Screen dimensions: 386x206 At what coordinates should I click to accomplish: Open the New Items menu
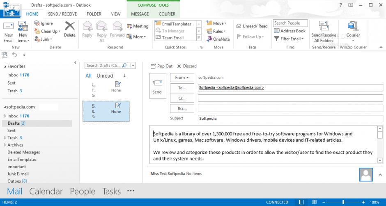click(x=23, y=32)
